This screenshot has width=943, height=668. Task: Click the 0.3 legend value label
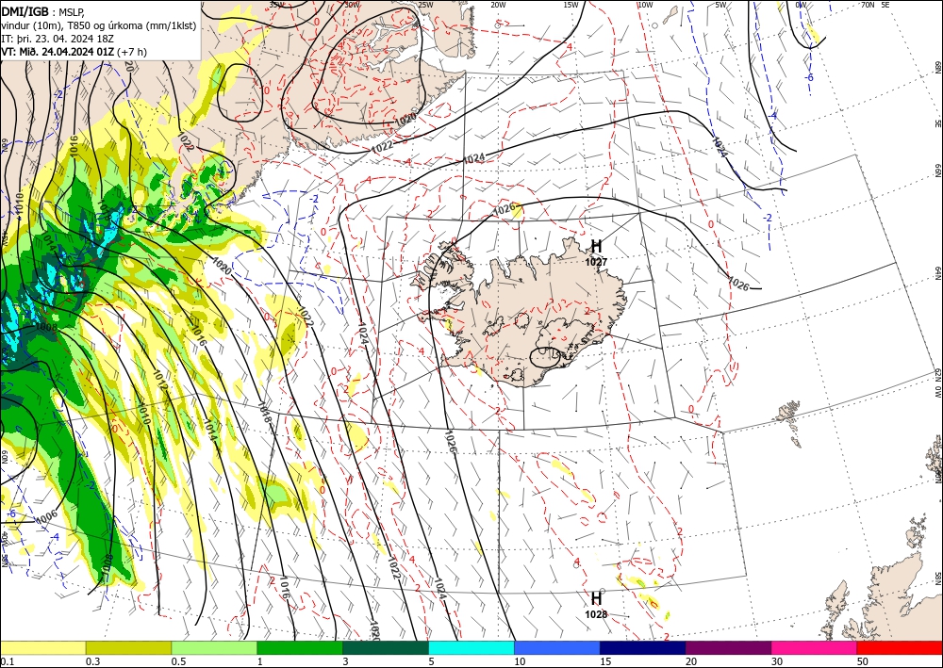92,661
